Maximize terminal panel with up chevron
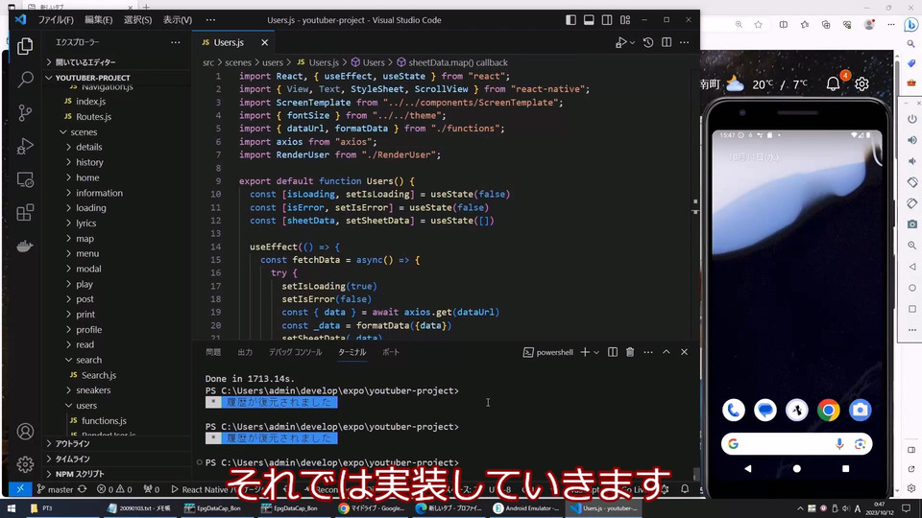Image resolution: width=922 pixels, height=518 pixels. coord(667,352)
